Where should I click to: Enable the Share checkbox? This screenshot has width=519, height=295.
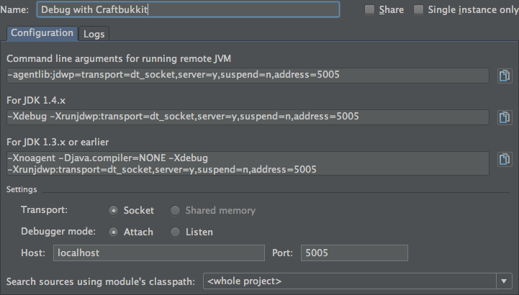tap(370, 10)
